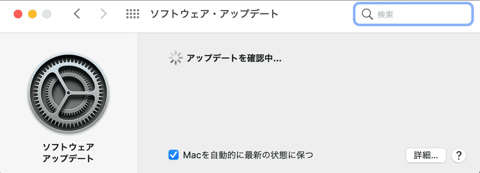Click the ソフトウェアアップデート label under gear

(69, 153)
